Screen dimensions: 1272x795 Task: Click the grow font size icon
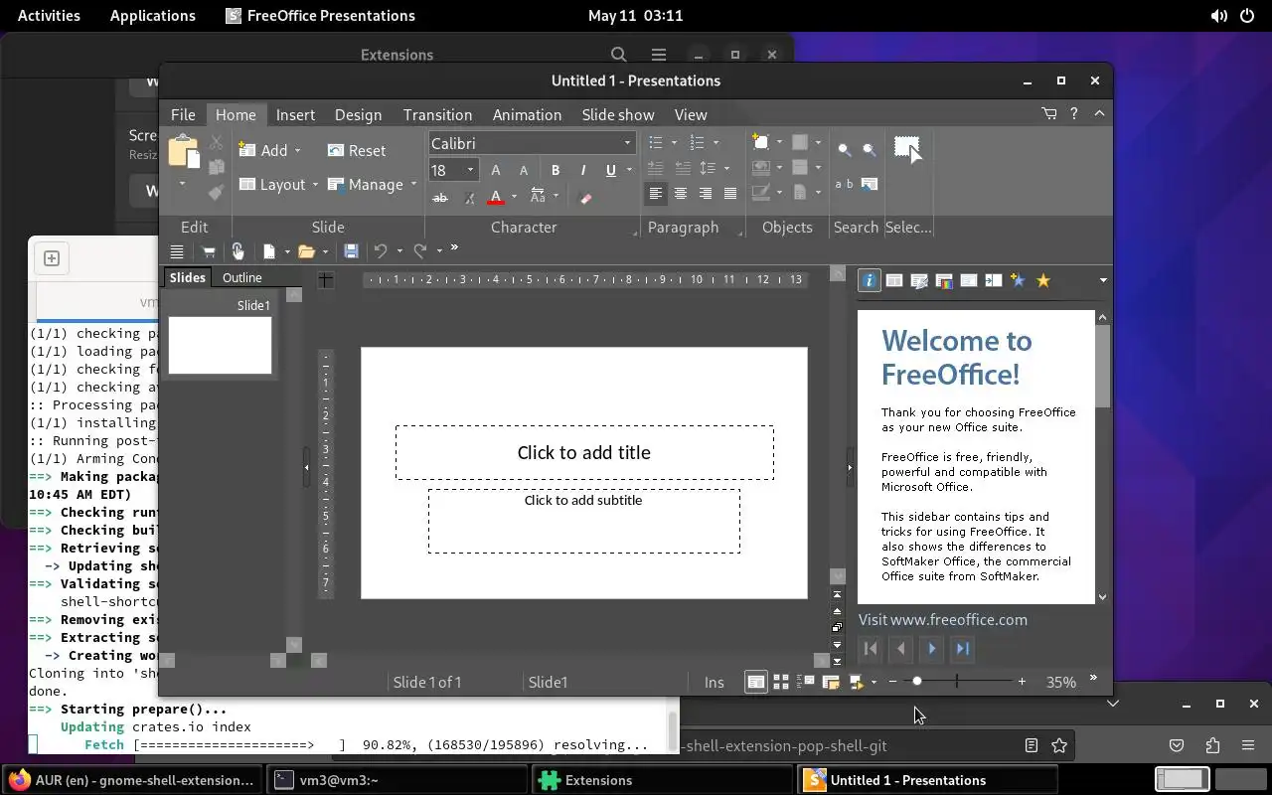(x=496, y=170)
